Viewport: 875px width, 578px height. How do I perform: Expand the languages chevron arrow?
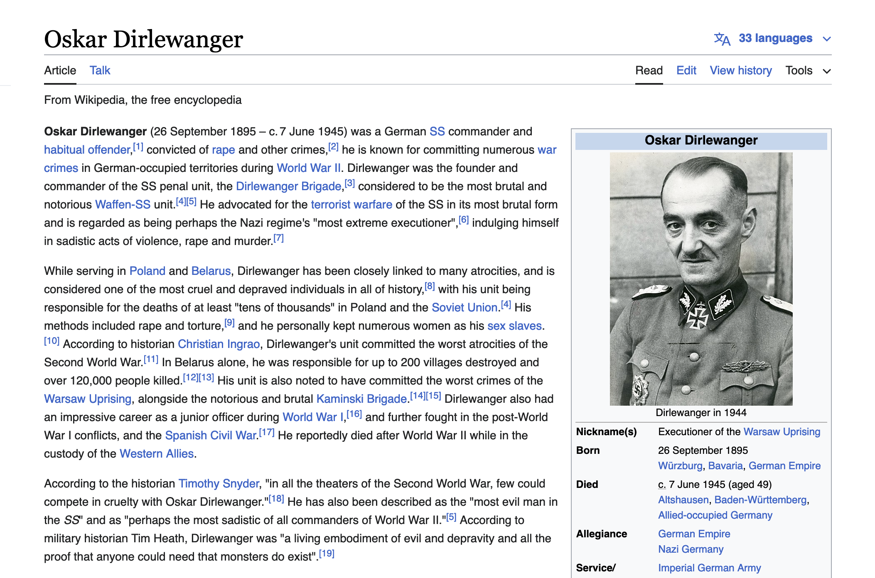tap(827, 39)
